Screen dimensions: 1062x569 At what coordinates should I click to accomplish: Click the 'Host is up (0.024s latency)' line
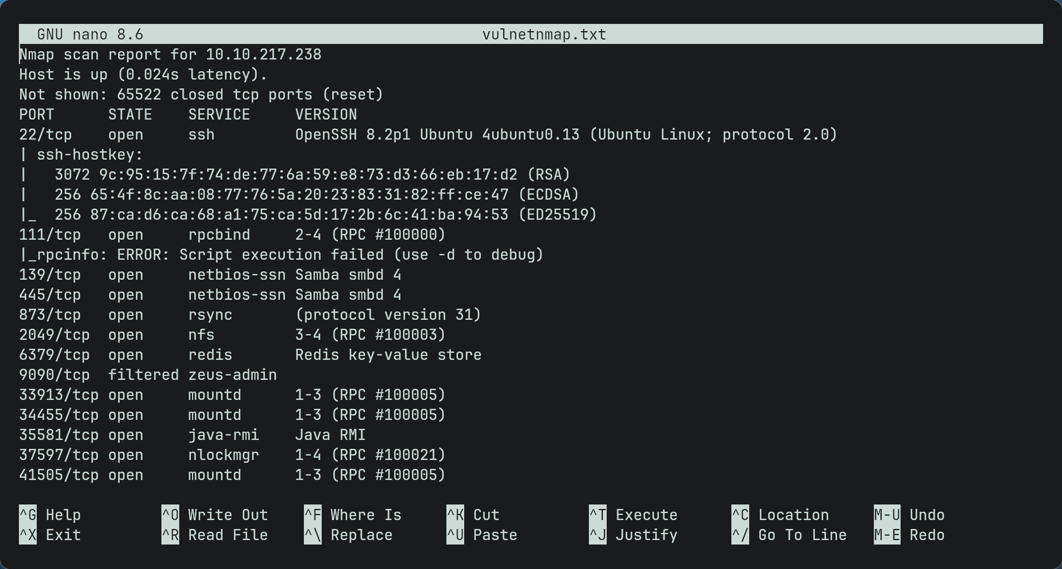pos(144,75)
